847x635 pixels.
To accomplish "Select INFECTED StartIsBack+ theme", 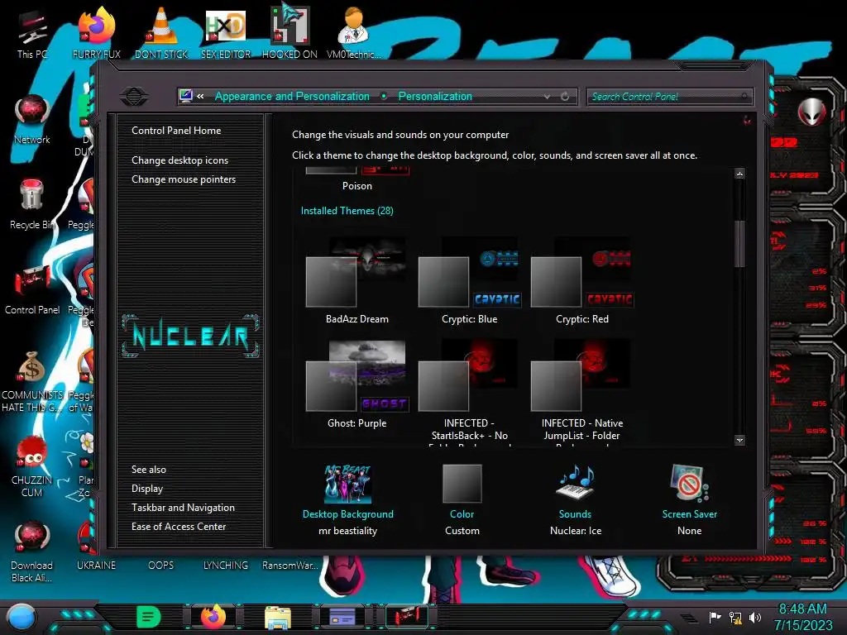I will 470,391.
